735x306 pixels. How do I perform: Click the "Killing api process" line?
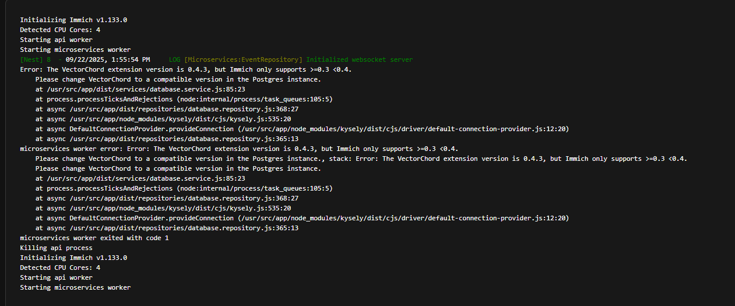click(56, 248)
